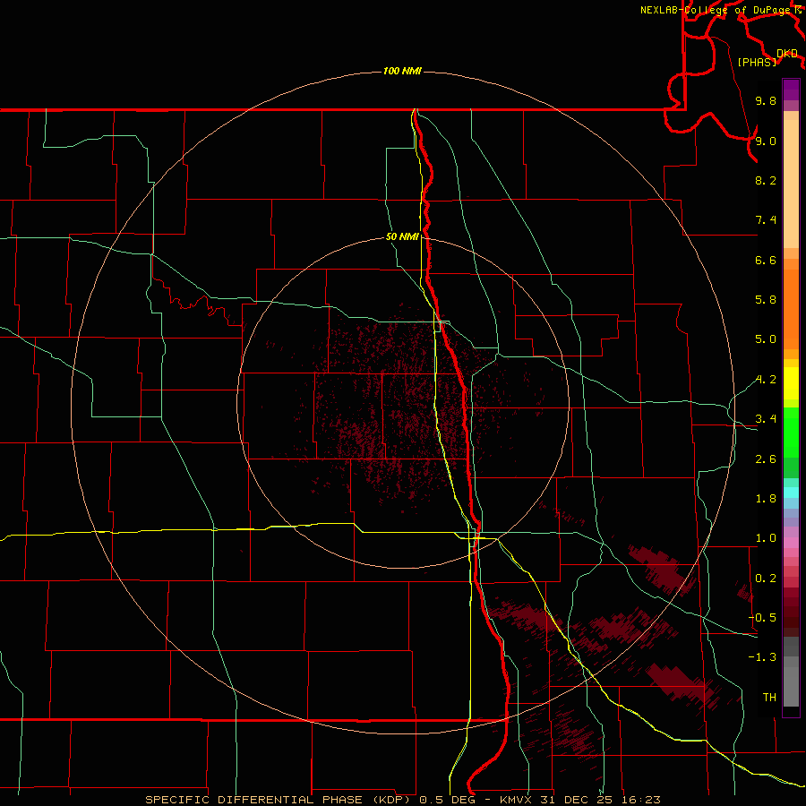Image resolution: width=806 pixels, height=806 pixels.
Task: Pick the bright green segment of the color bar
Action: 791,433
